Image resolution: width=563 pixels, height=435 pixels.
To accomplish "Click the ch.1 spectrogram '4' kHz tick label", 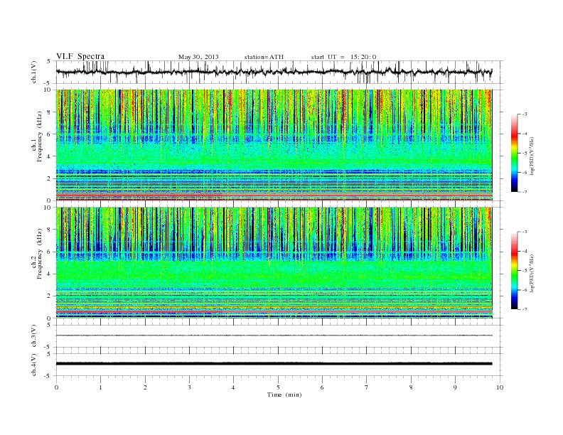I will 48,156.
